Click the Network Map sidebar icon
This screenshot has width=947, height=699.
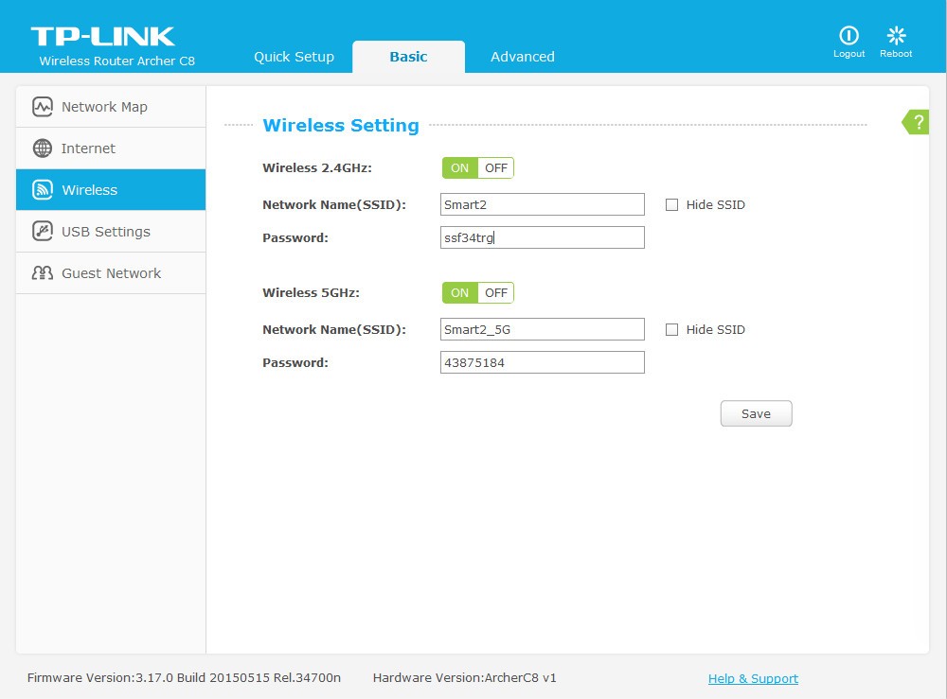tap(42, 107)
